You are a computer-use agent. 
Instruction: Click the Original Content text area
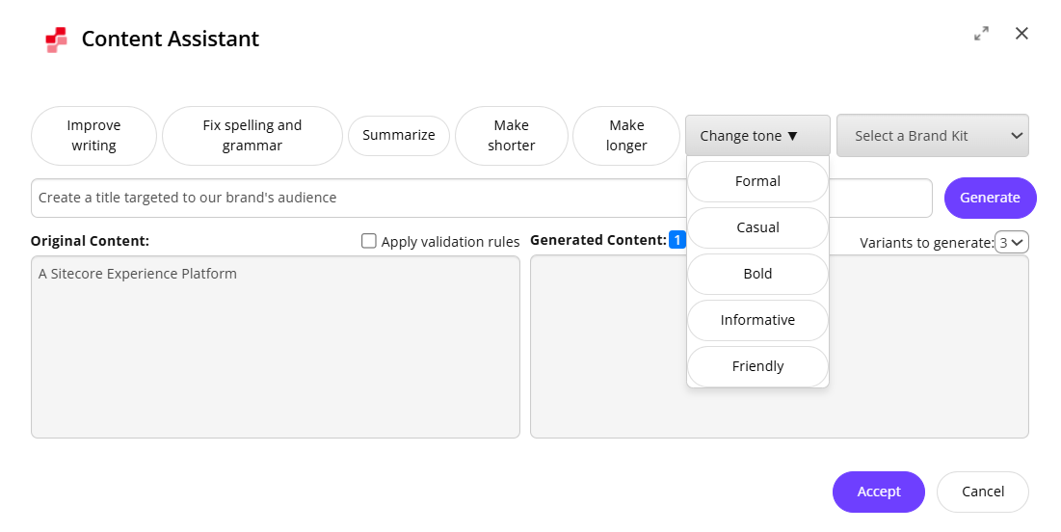(x=276, y=347)
